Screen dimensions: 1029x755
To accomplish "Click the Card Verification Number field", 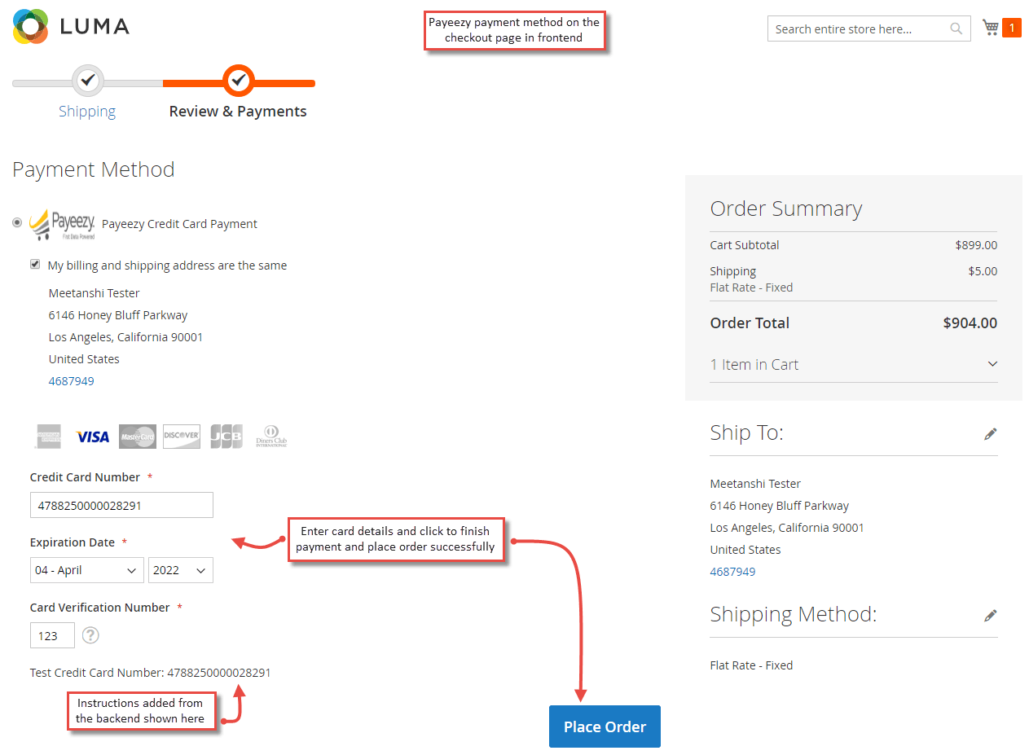I will pos(52,635).
